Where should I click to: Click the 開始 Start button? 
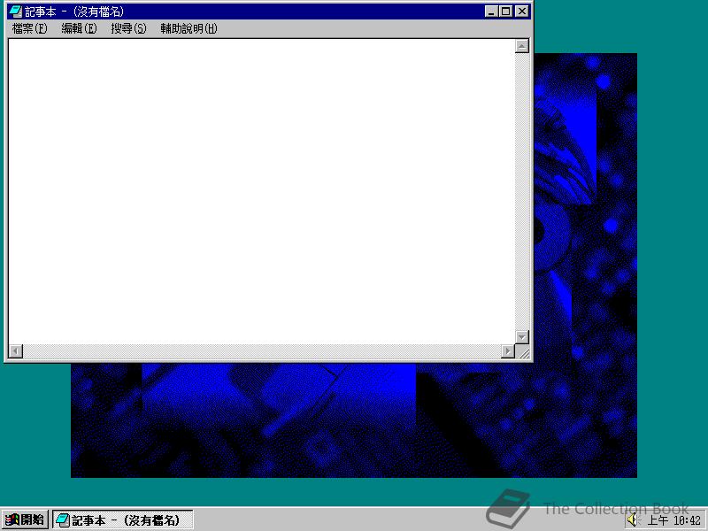25,519
